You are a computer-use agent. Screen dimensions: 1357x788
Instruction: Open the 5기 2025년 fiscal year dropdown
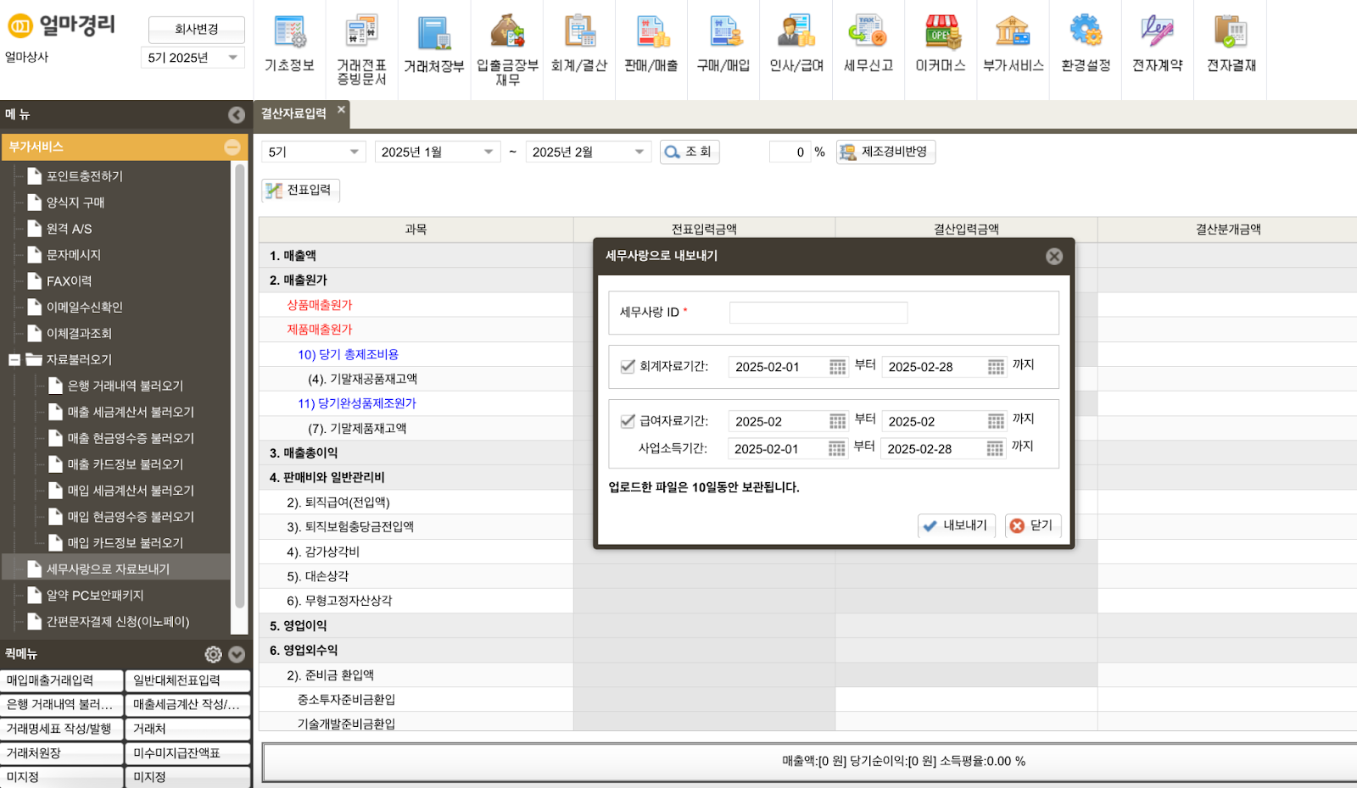coord(193,58)
